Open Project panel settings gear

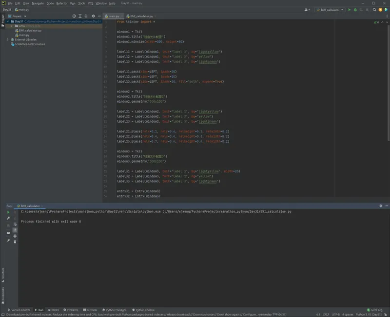tap(93, 16)
